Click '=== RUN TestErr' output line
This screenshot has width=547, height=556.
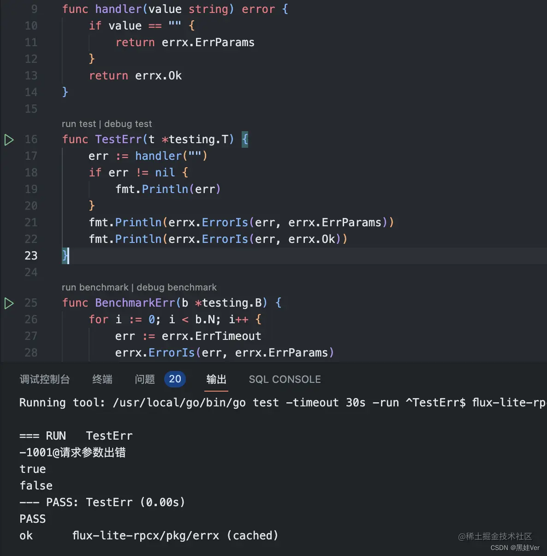76,436
